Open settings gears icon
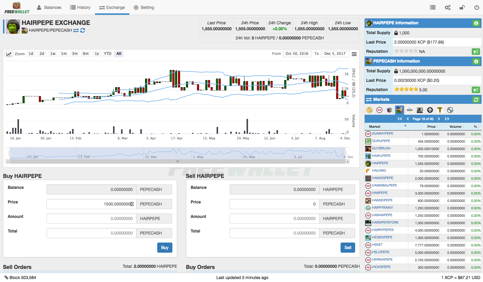This screenshot has width=483, height=282. coord(447,7)
